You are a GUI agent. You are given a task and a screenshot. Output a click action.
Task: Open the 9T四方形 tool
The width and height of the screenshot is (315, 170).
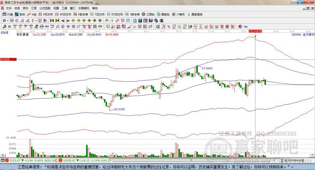point(115,14)
